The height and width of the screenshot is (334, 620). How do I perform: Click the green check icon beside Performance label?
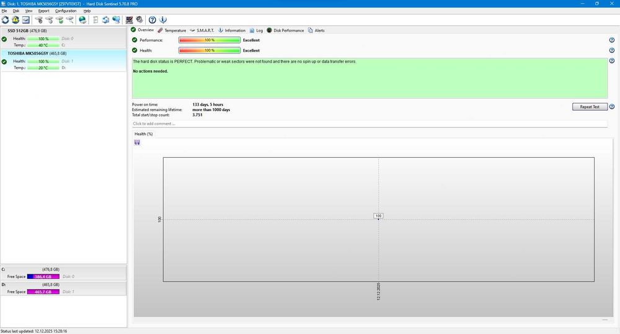coord(135,40)
